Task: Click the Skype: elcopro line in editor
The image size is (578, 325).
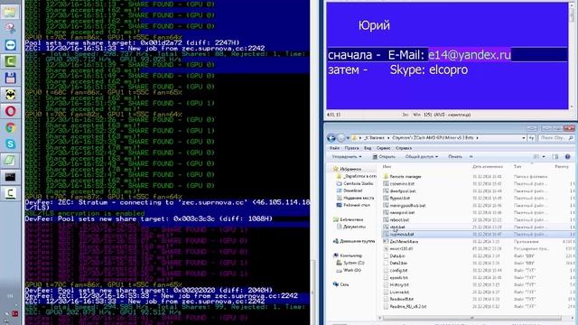Action: (x=429, y=70)
